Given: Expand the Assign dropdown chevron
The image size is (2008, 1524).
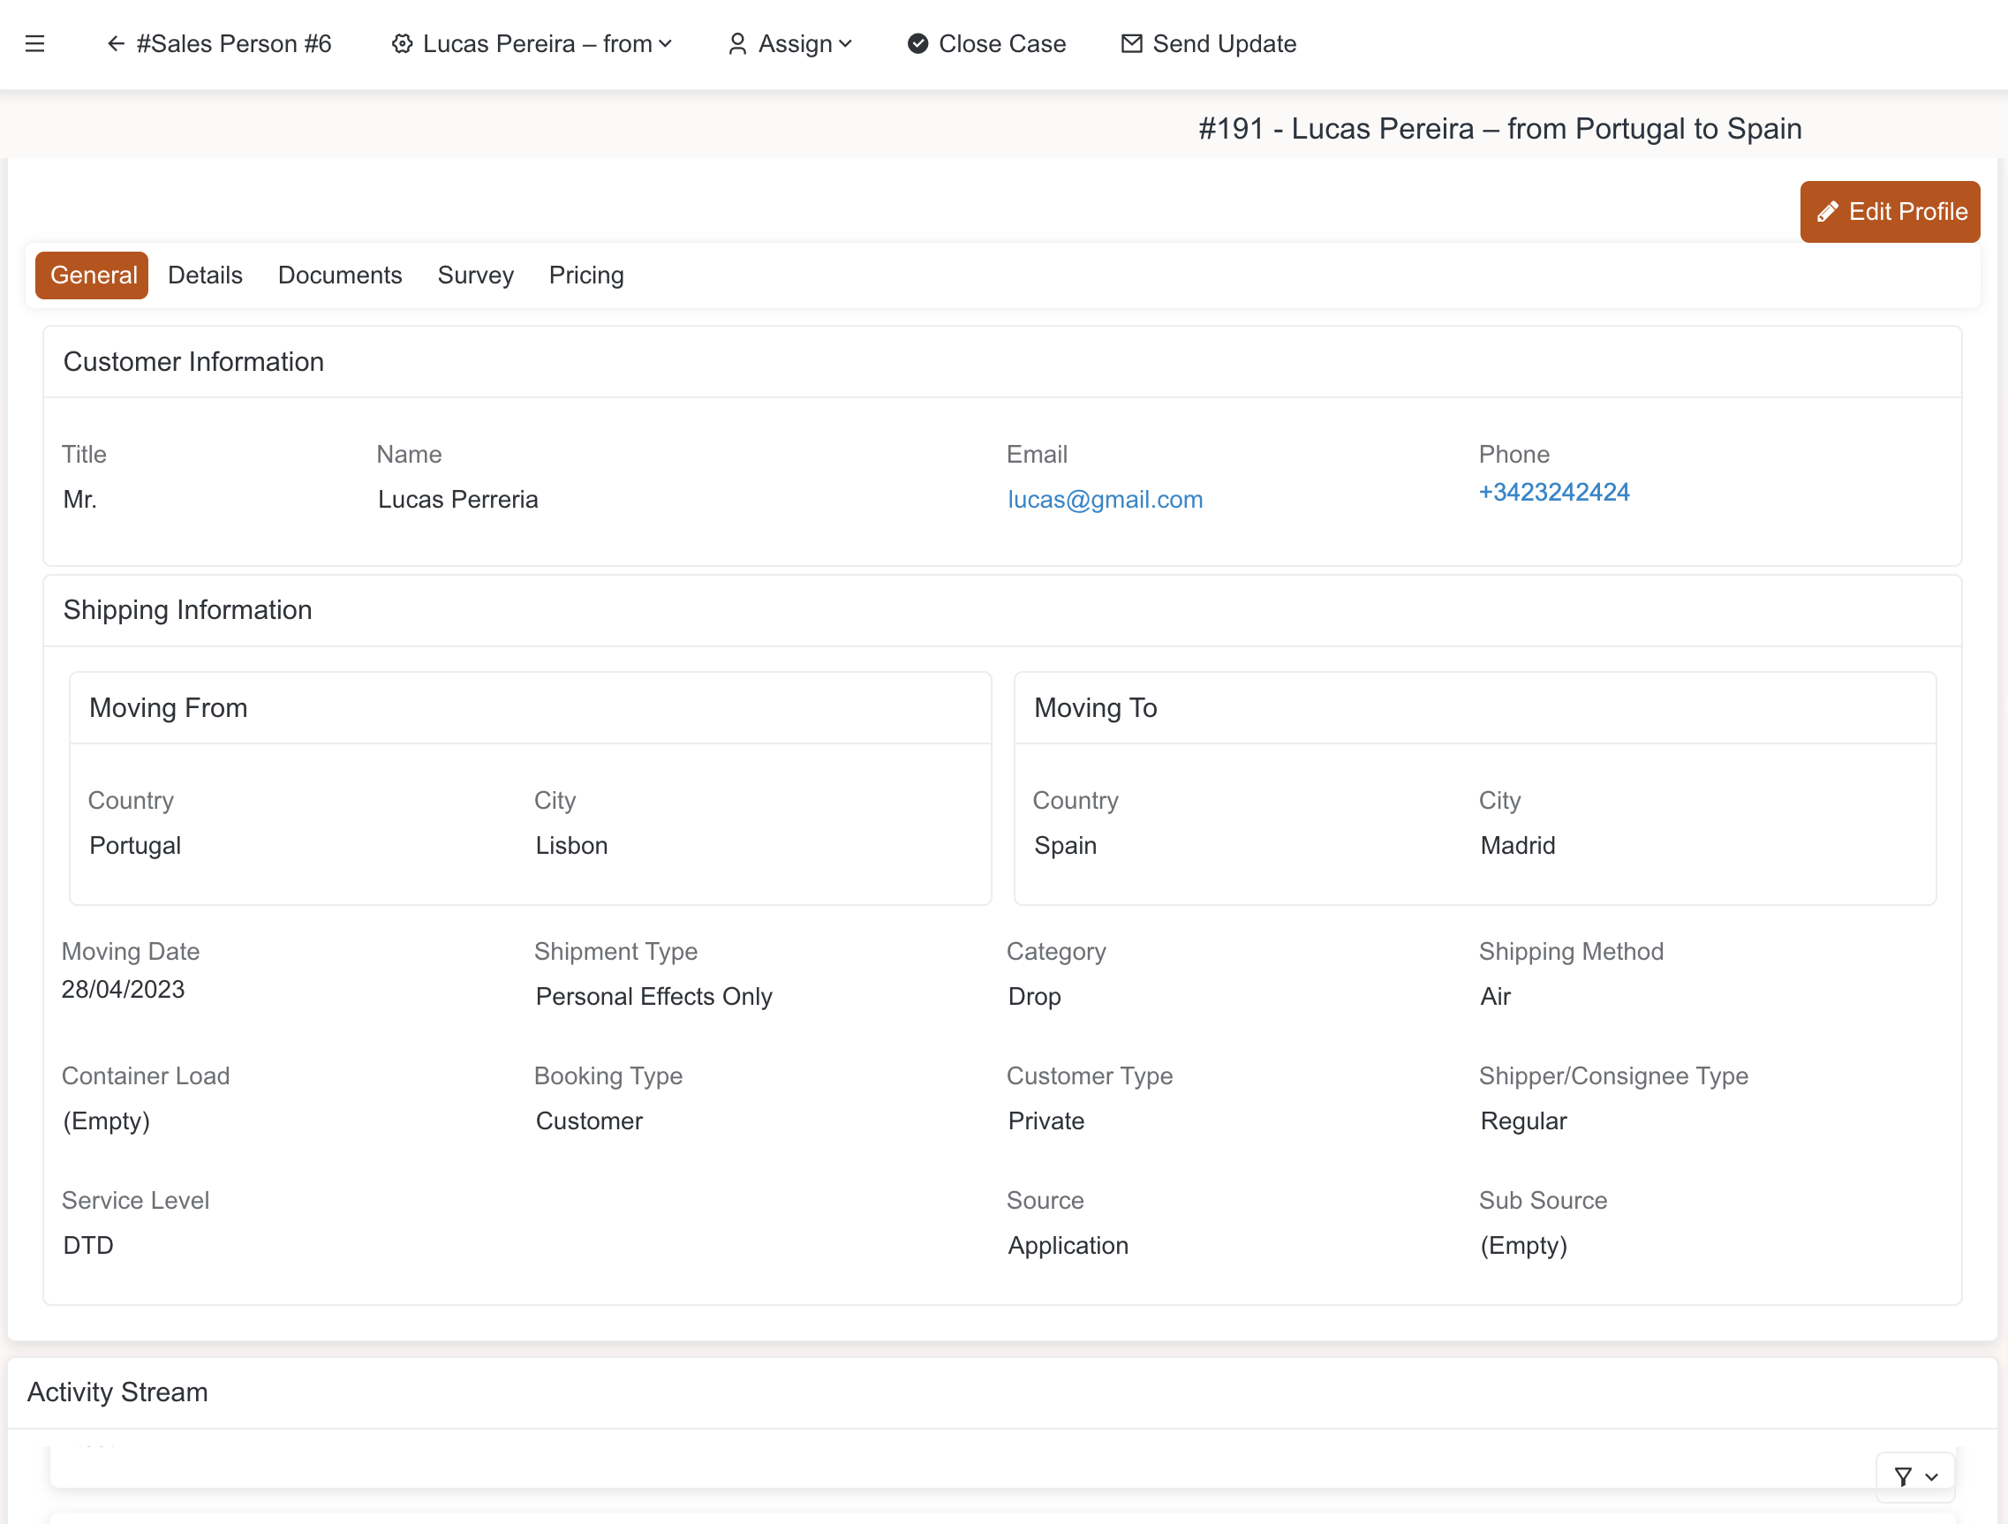Looking at the screenshot, I should click(845, 43).
